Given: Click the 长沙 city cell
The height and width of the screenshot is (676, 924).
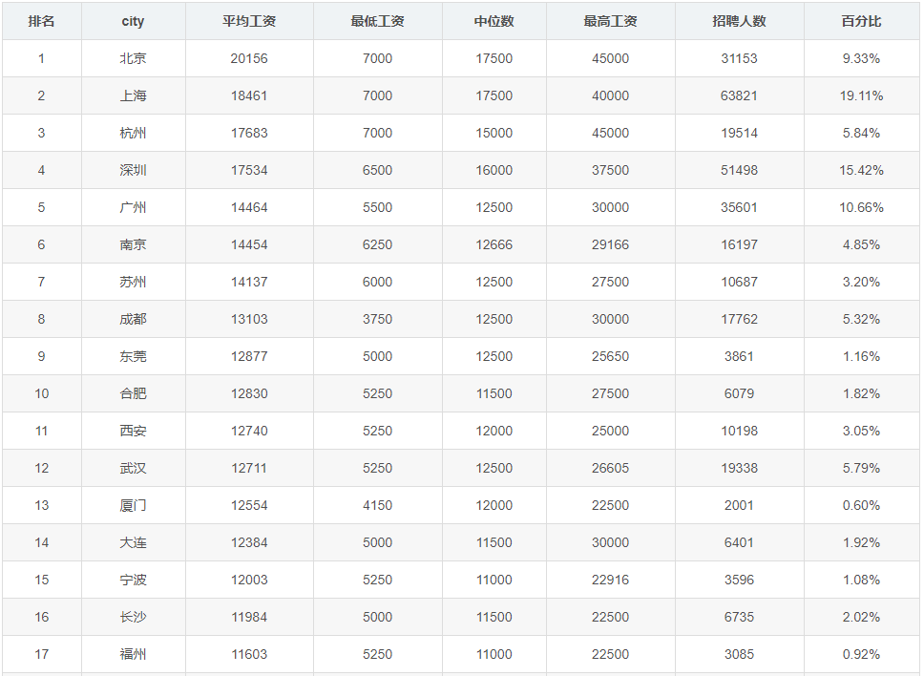Looking at the screenshot, I should click(133, 617).
